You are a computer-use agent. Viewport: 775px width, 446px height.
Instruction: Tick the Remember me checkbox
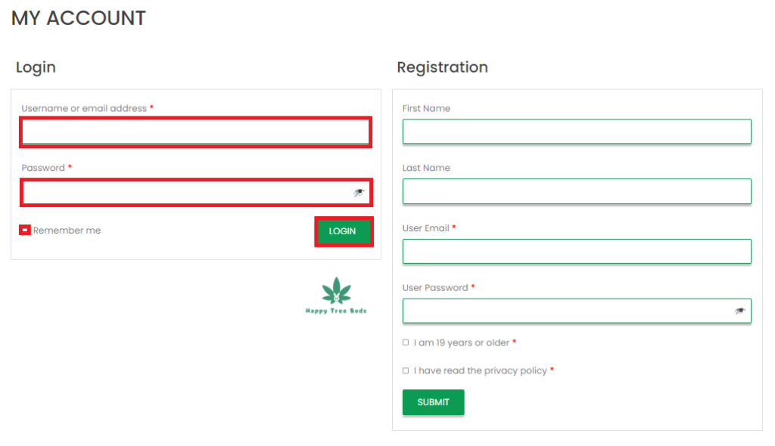25,230
